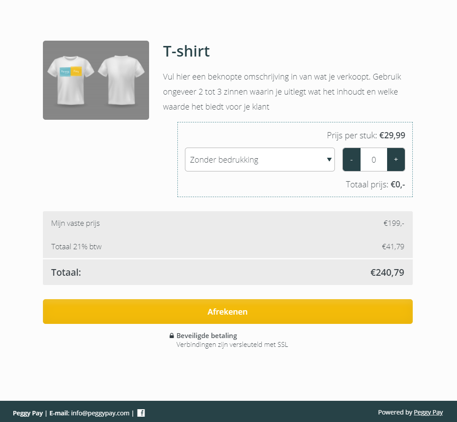
Task: Open the Zonder bedrukking dropdown
Action: click(260, 160)
